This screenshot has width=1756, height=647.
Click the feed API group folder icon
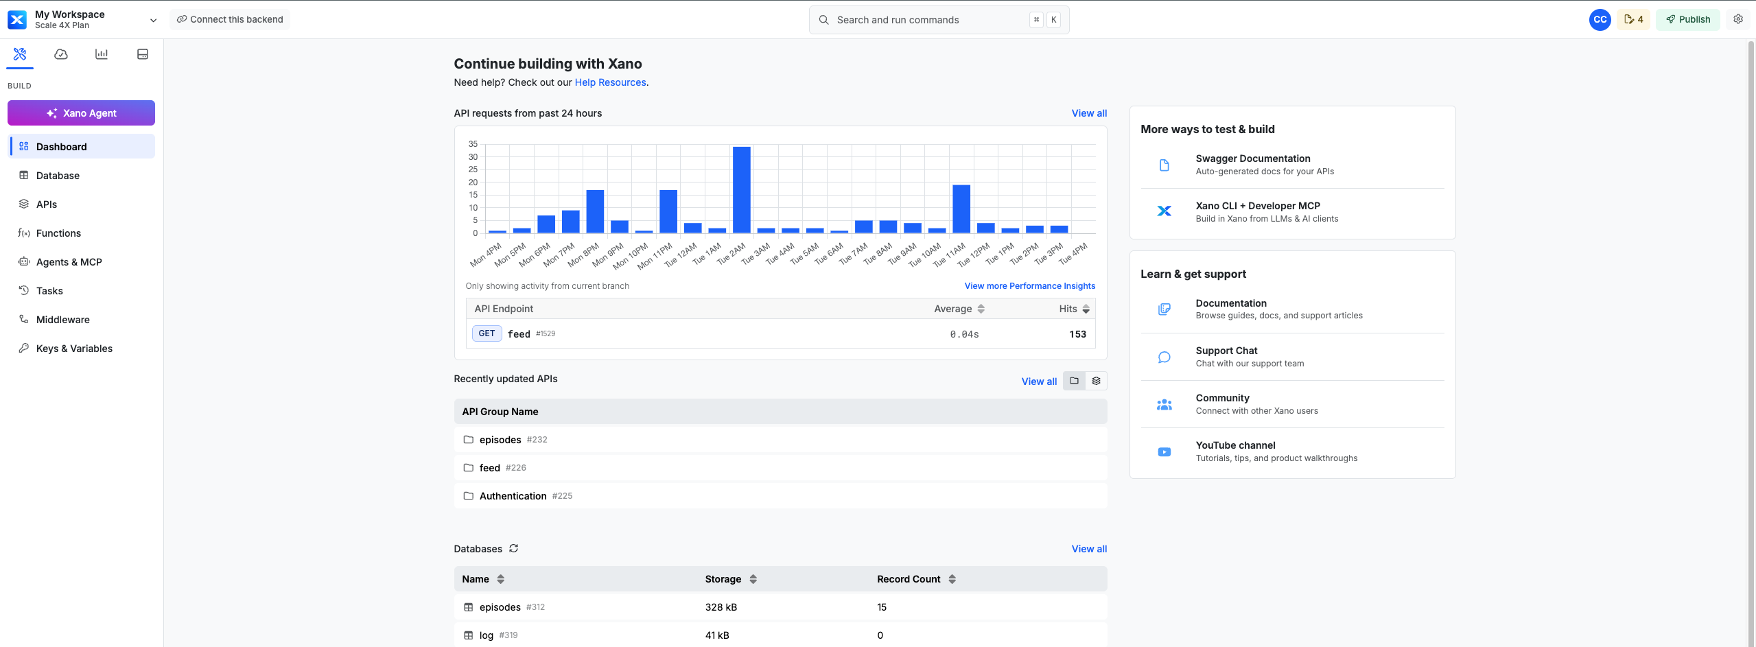coord(469,468)
